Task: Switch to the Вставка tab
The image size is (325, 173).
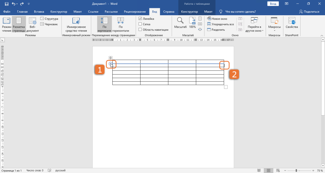Action: (x=39, y=12)
